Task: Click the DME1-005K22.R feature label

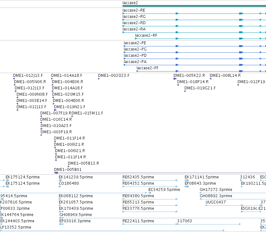Action: click(189, 76)
